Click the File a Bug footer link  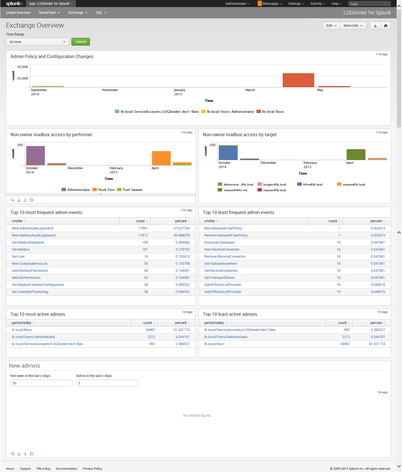[43, 469]
